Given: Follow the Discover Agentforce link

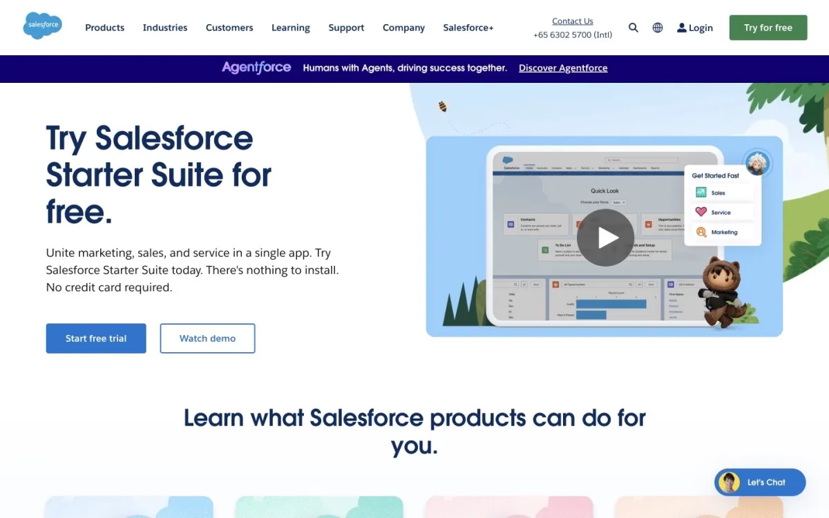Looking at the screenshot, I should coord(563,68).
